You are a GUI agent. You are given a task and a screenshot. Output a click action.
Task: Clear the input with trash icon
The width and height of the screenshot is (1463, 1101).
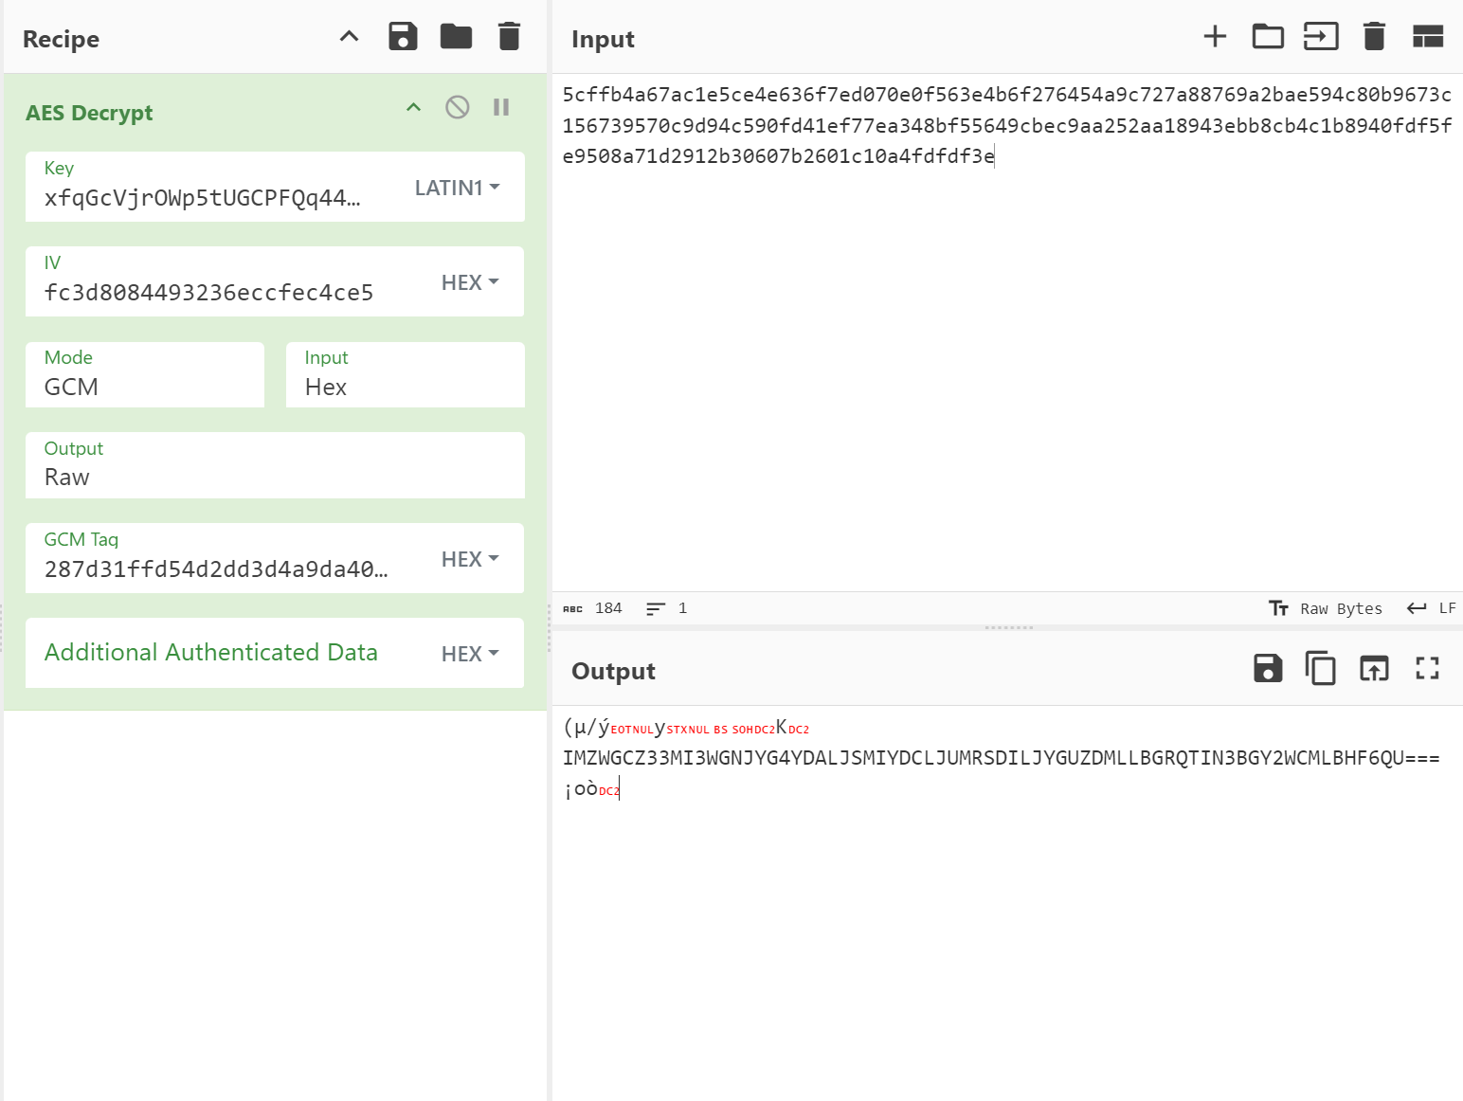pos(1374,37)
